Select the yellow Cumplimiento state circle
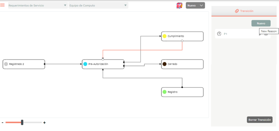This screenshot has height=131, width=279. coord(164,36)
